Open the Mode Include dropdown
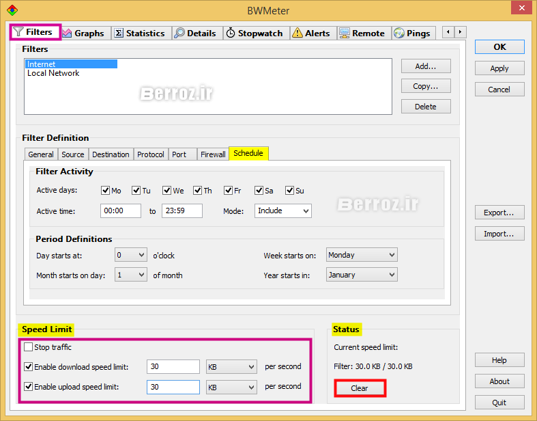This screenshot has height=421, width=537. 283,210
